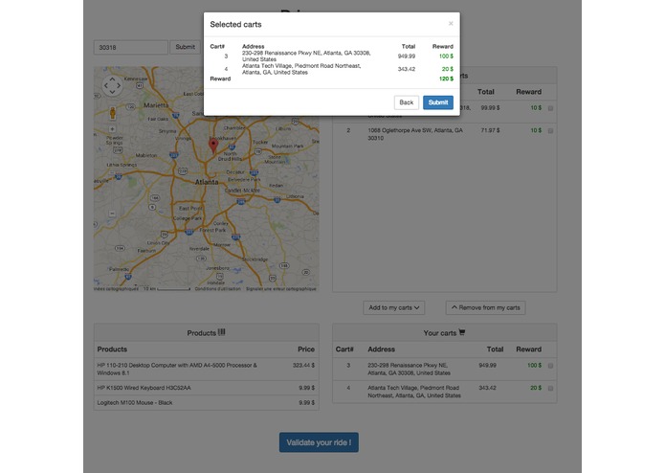The image size is (665, 473).
Task: Zoom out on the map
Action: [x=112, y=214]
